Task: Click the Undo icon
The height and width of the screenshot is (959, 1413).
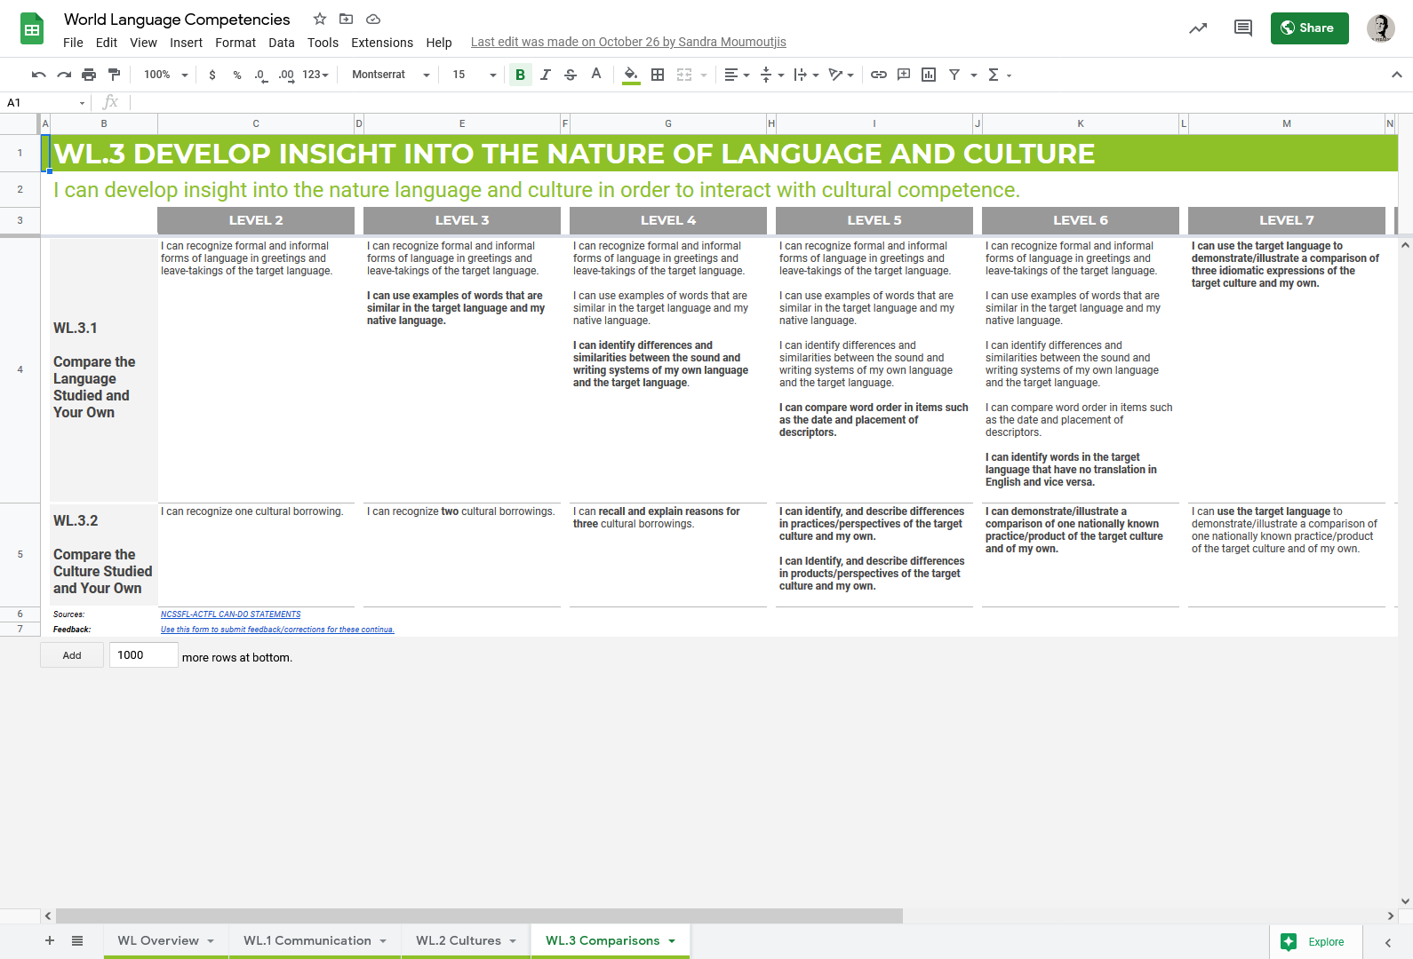Action: 38,75
